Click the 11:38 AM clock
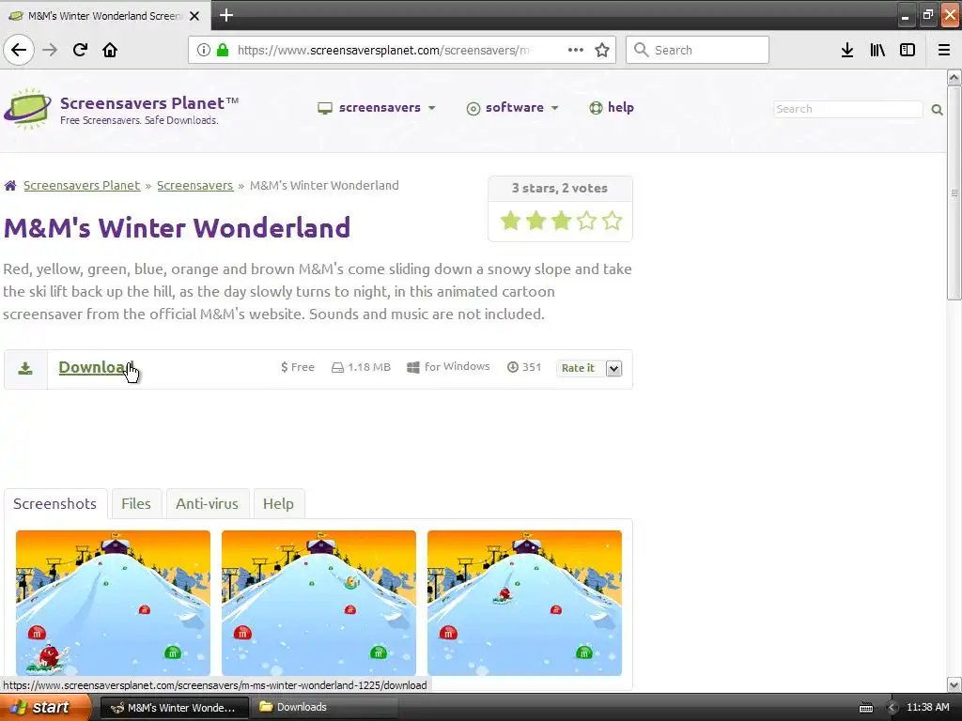Screen dimensions: 962x721 tap(928, 708)
